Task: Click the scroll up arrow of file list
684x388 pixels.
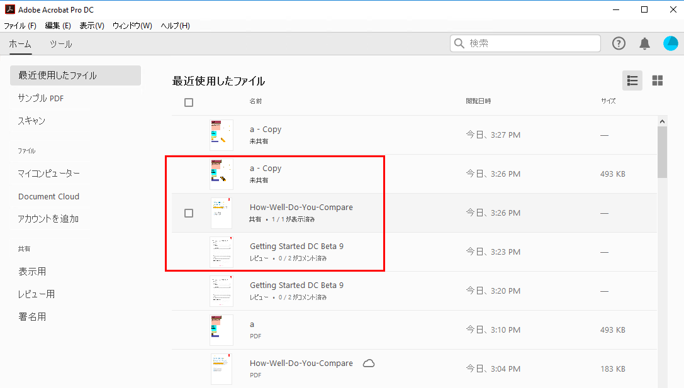Action: 662,121
